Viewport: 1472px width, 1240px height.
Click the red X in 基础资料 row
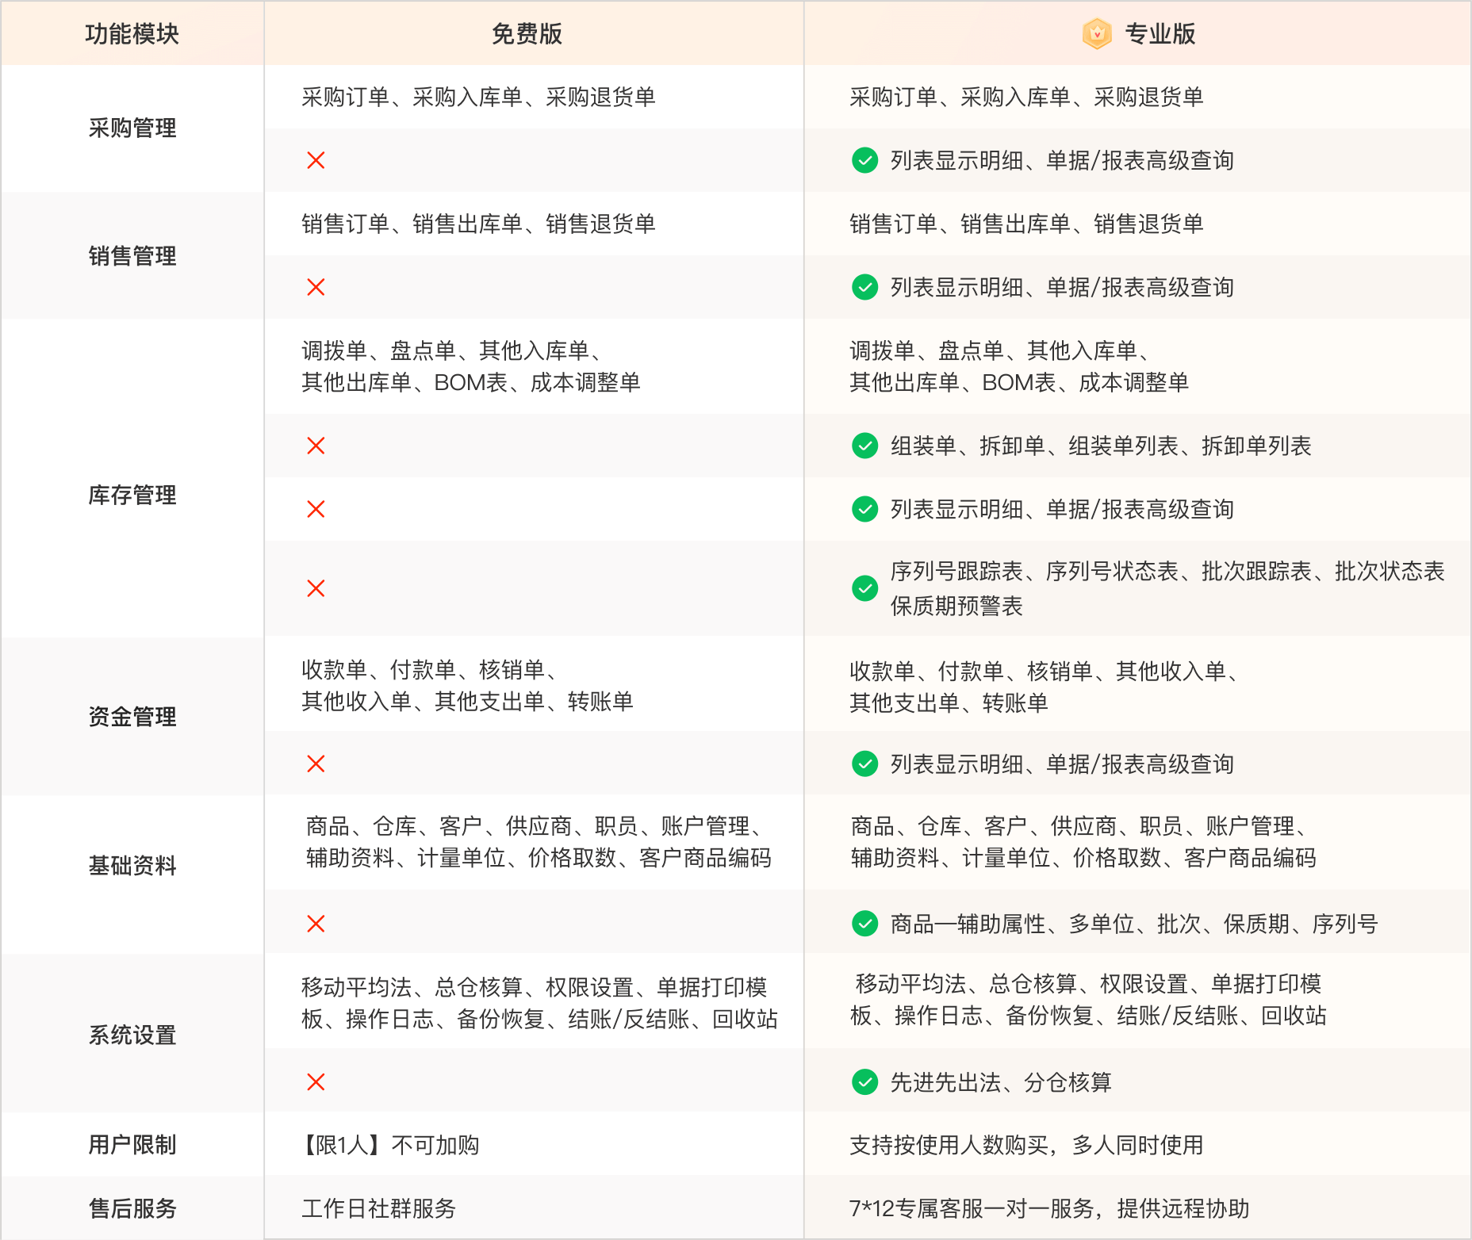tap(316, 924)
